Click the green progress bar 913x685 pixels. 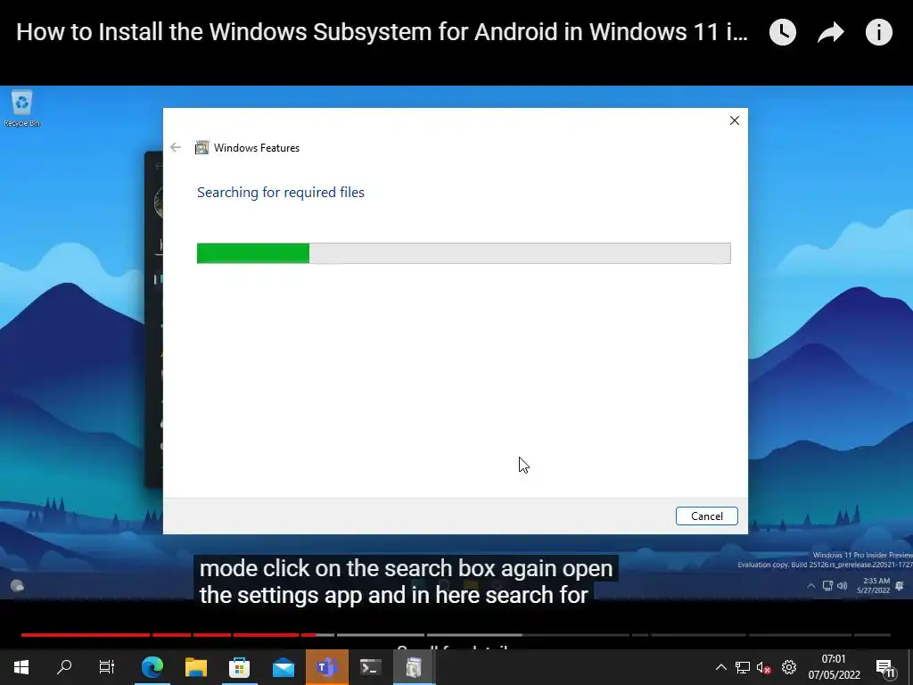click(x=464, y=253)
